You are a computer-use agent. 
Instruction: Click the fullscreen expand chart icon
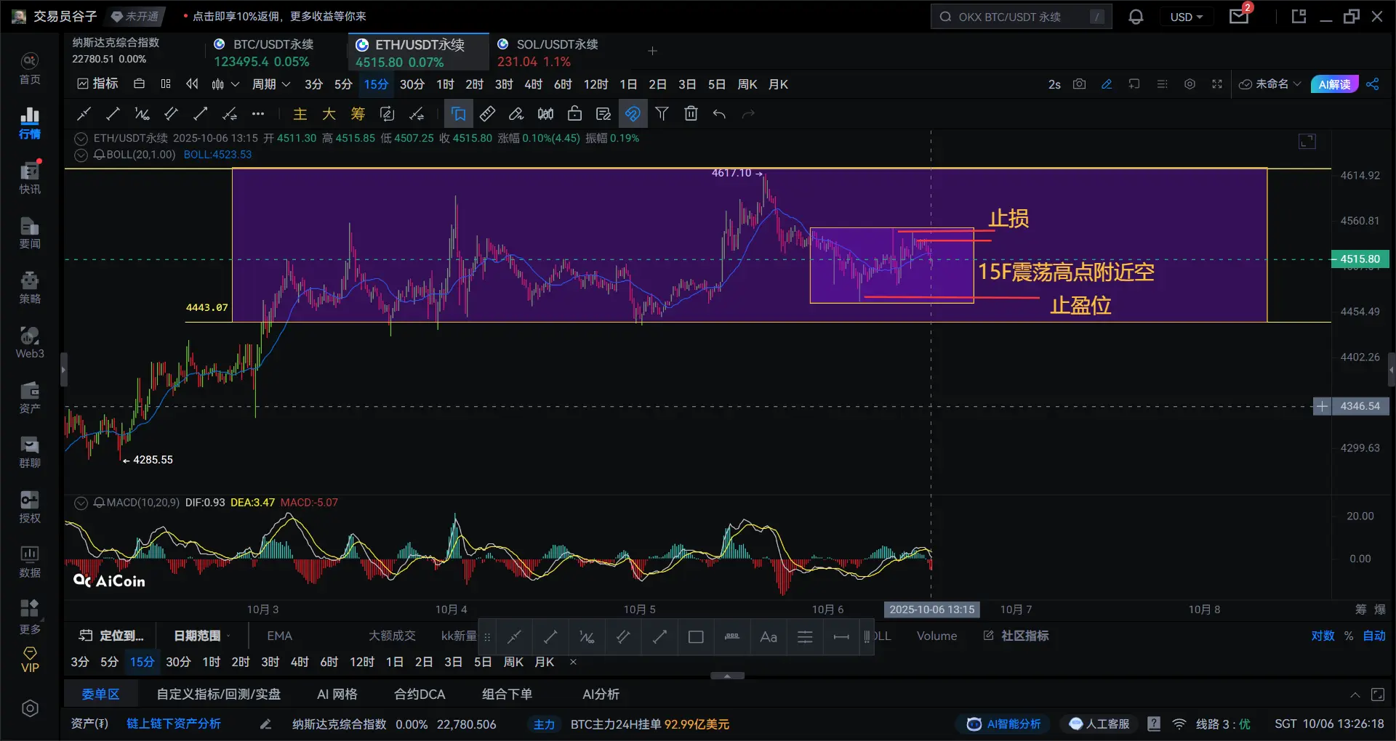[x=1216, y=84]
